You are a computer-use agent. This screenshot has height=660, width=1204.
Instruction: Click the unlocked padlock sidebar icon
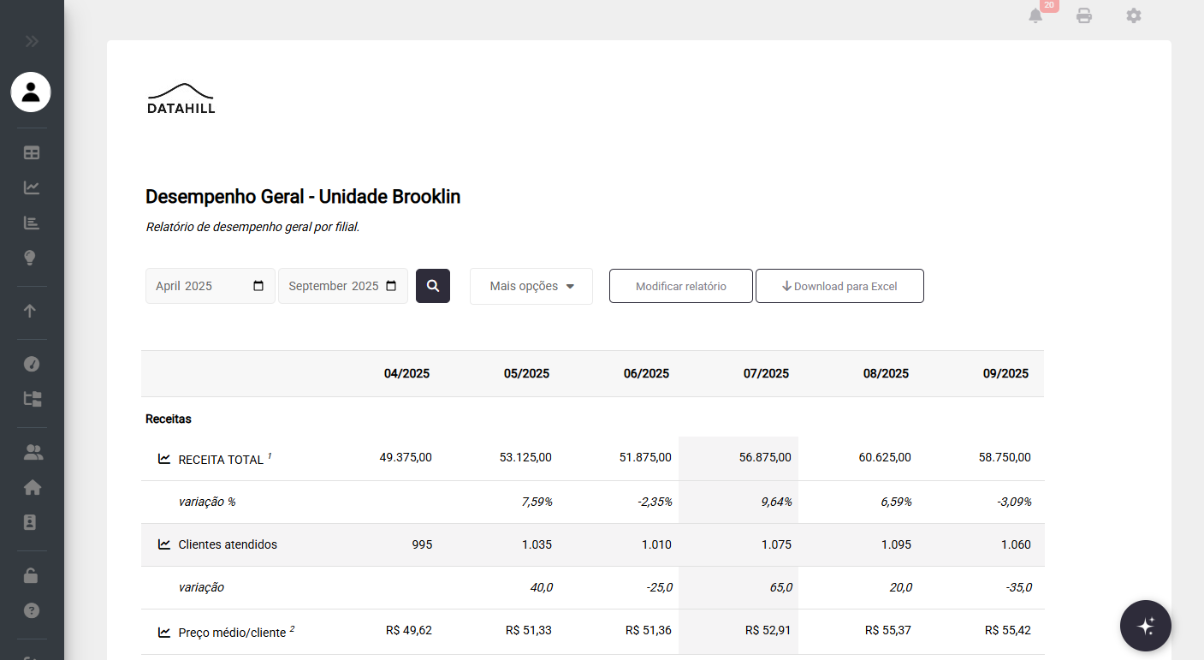tap(31, 575)
